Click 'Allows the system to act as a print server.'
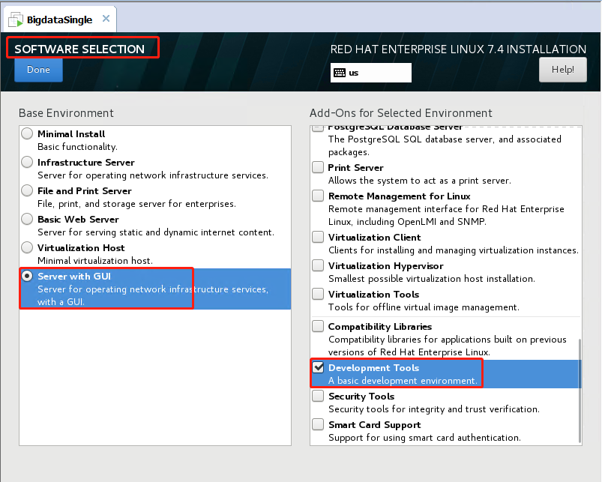The height and width of the screenshot is (482, 602). (420, 181)
